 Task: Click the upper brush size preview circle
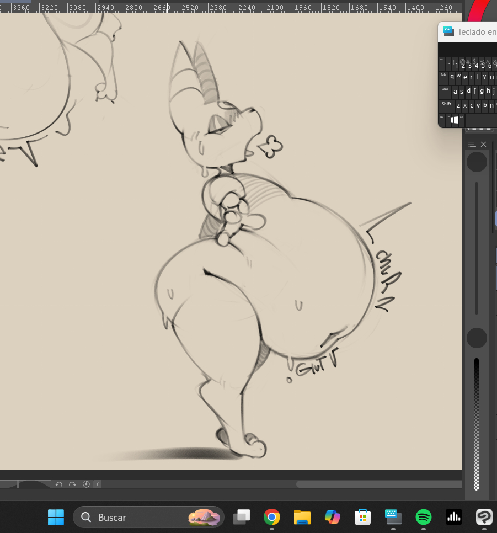click(477, 162)
